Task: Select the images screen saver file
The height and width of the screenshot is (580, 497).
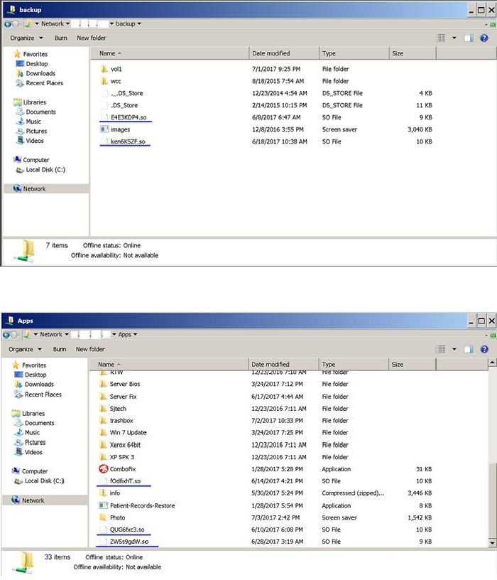Action: point(119,129)
